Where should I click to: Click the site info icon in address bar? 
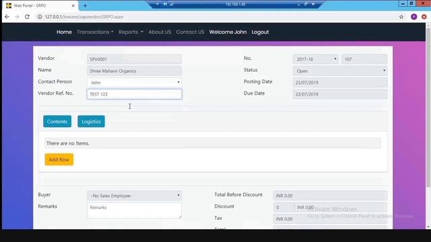pos(40,17)
